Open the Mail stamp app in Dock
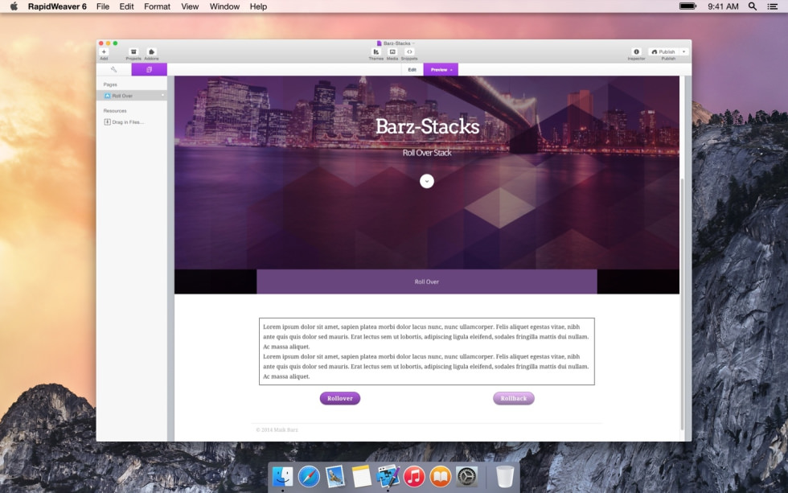Screen dimensions: 788x493 [x=334, y=476]
